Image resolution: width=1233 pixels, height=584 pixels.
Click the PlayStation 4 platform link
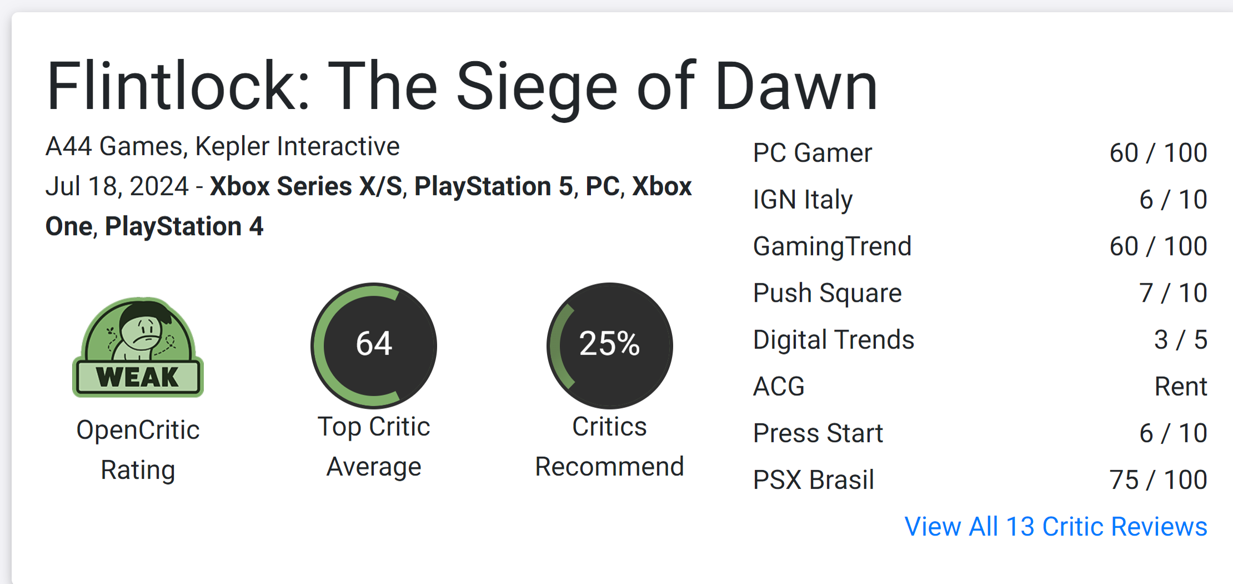coord(184,226)
